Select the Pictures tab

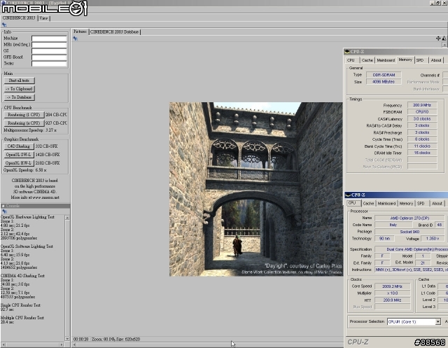[x=80, y=32]
